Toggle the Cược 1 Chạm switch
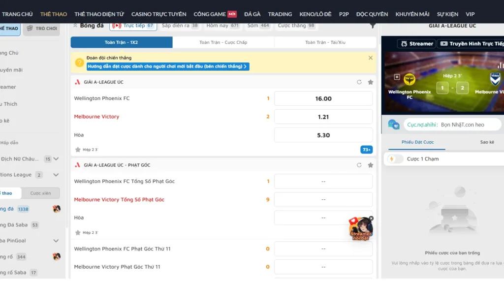This screenshot has width=504, height=284. 396,159
